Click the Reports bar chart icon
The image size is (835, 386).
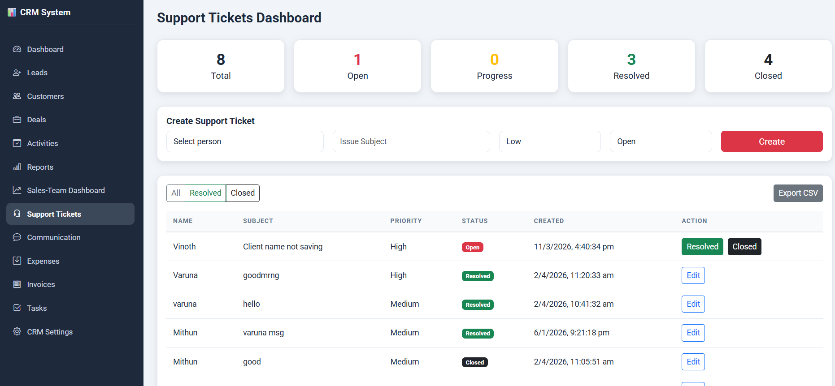17,167
